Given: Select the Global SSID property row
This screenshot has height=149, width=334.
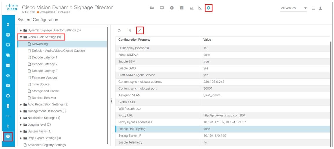Looking at the screenshot, I should click(x=222, y=102).
